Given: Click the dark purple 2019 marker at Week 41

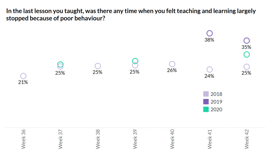Looking at the screenshot, I should 210,33.
